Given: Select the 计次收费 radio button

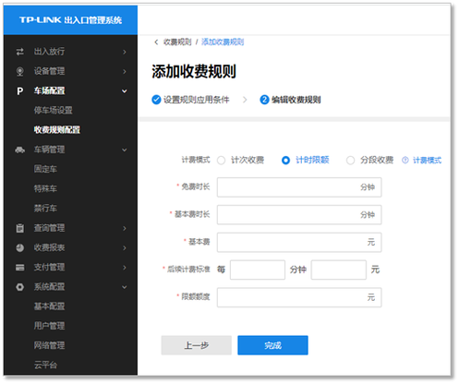Looking at the screenshot, I should click(221, 161).
